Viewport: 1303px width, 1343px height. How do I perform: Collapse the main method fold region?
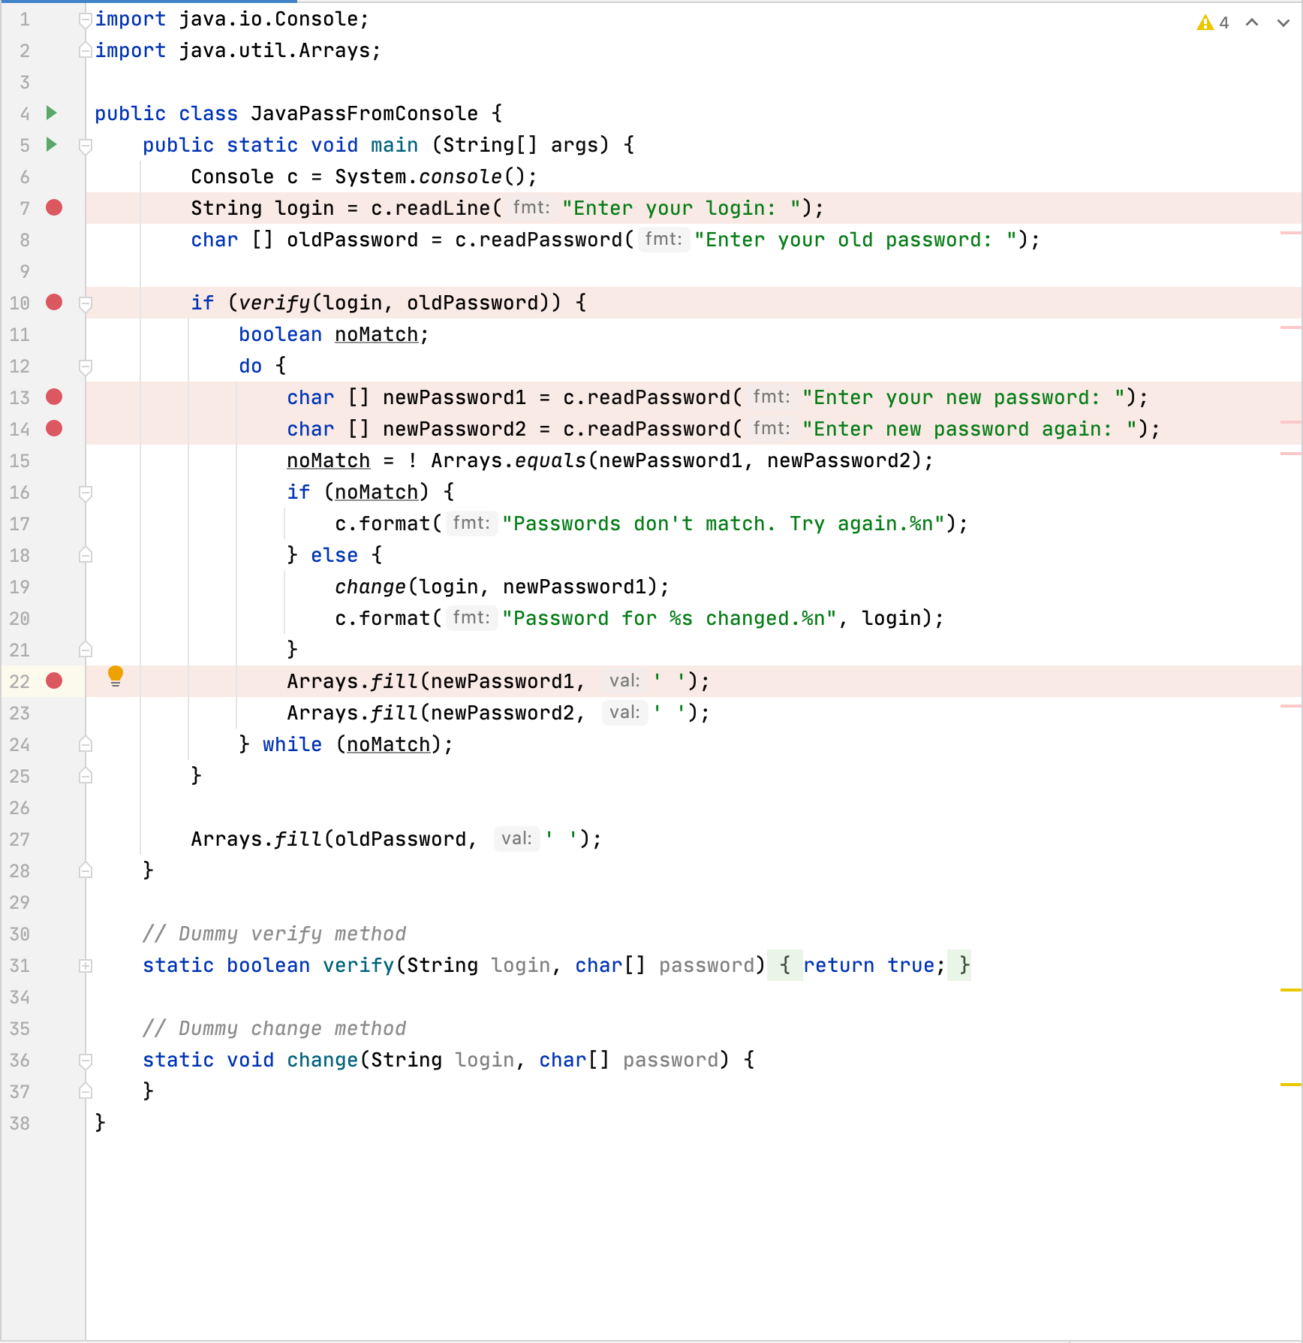tap(85, 146)
